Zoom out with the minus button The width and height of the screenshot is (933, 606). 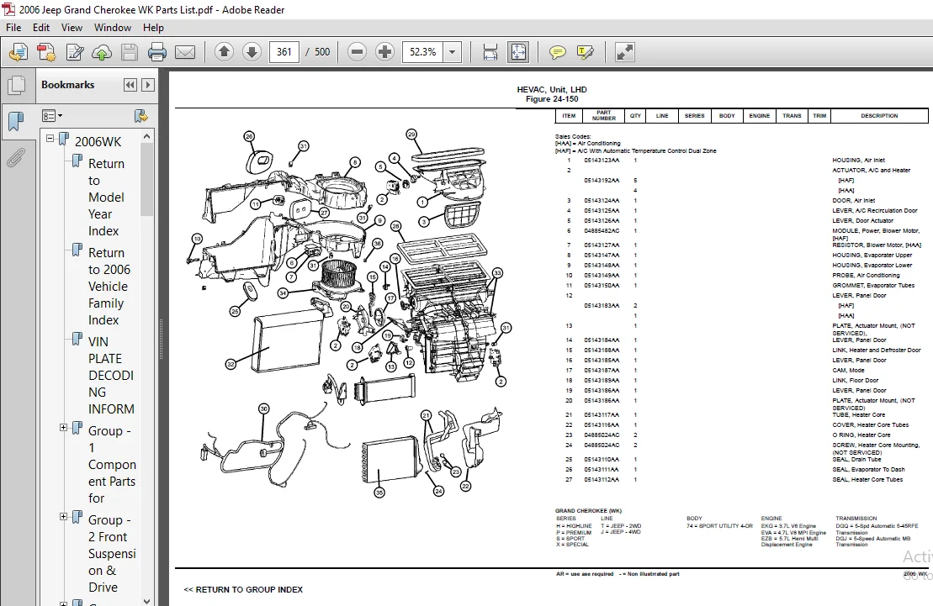(357, 52)
